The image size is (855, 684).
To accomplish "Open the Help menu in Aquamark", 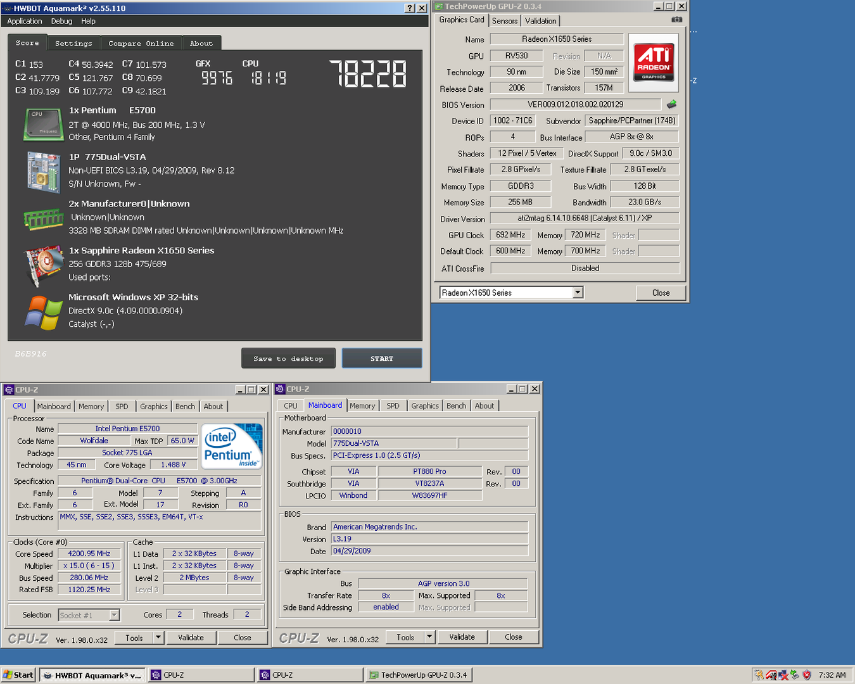I will pyautogui.click(x=88, y=21).
